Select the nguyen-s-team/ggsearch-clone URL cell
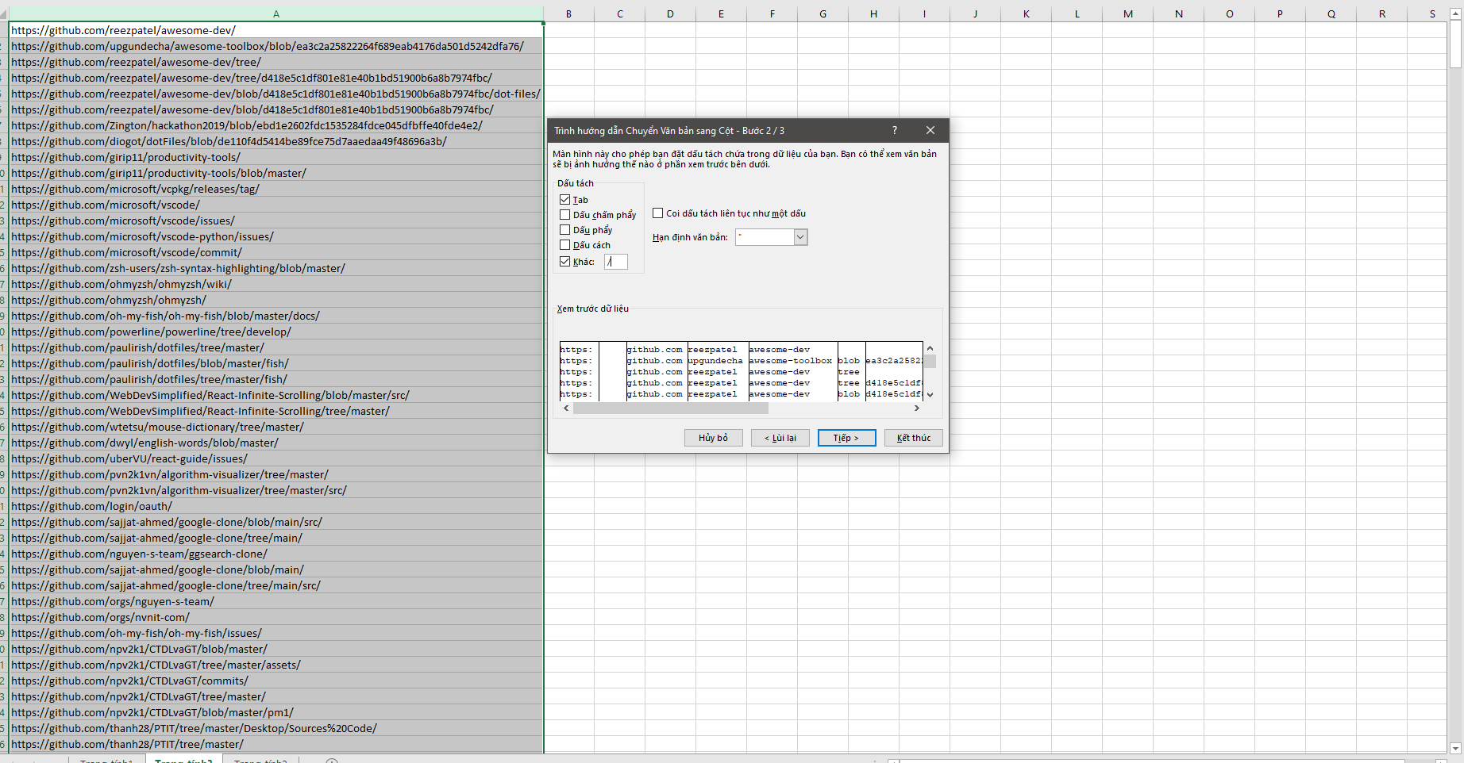 [x=276, y=554]
